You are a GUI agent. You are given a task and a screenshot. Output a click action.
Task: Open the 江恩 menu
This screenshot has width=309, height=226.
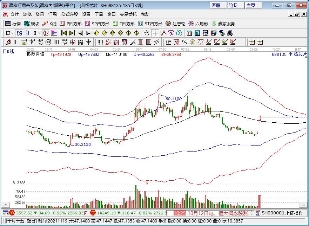(53, 14)
